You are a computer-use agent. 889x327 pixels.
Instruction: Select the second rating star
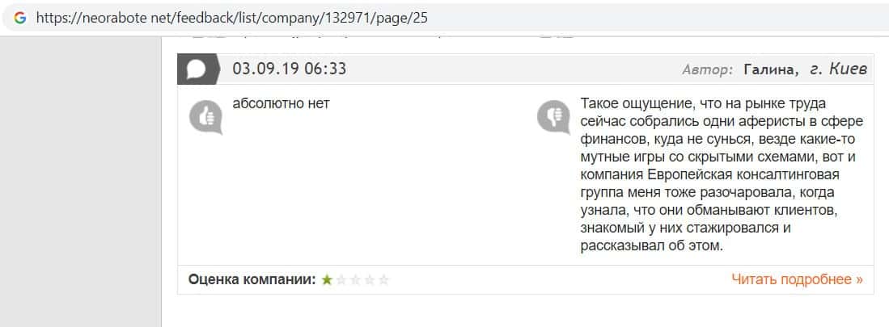341,280
